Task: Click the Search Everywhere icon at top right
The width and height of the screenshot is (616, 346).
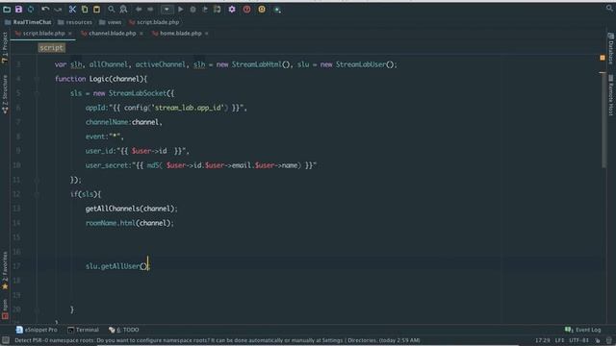Action: 609,8
